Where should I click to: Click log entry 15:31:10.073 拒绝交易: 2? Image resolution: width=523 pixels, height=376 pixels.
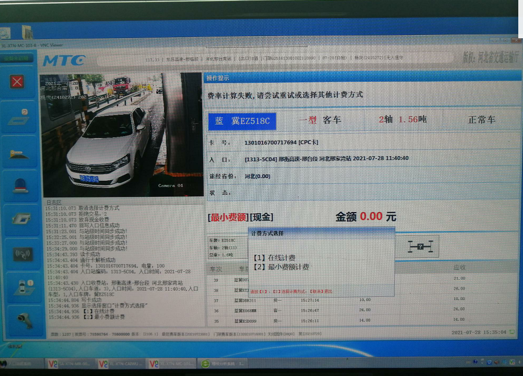(76, 214)
